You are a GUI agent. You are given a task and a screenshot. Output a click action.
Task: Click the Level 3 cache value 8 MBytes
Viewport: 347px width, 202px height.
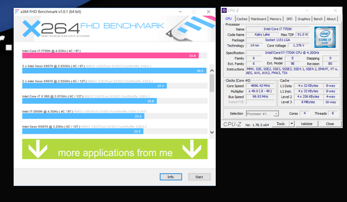(308, 102)
